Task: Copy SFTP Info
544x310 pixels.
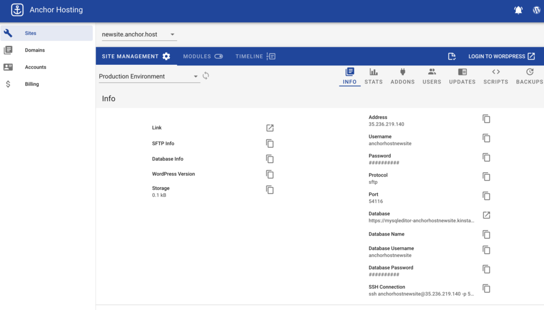Action: (x=270, y=144)
